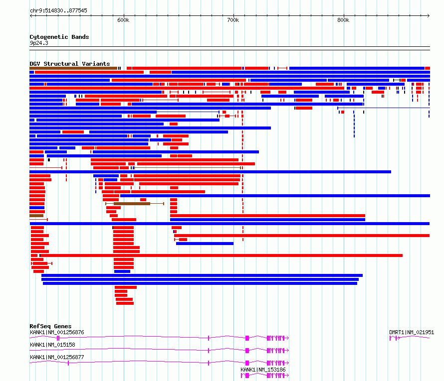Click the brown variant bar atop DGV track
Image resolution: width=444 pixels, height=381 pixels.
pos(73,68)
